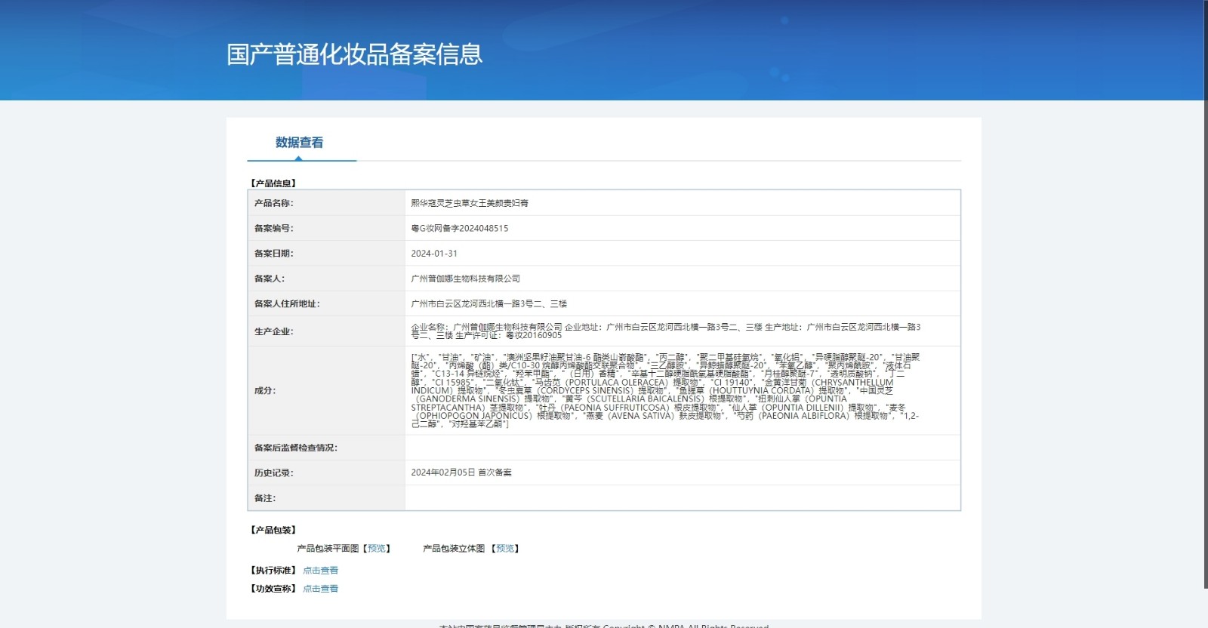Click the product name value 熙华蔻灵芝虫草女王美颜贵妇膏
The height and width of the screenshot is (628, 1208).
click(470, 203)
